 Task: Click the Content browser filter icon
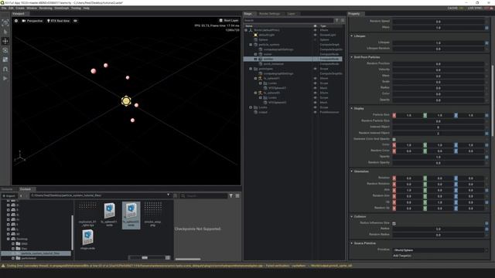(231, 195)
